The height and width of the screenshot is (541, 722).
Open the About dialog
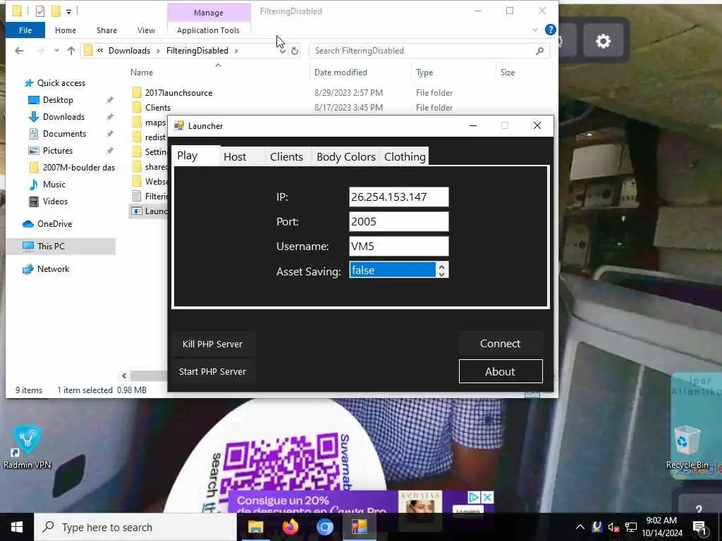point(501,371)
